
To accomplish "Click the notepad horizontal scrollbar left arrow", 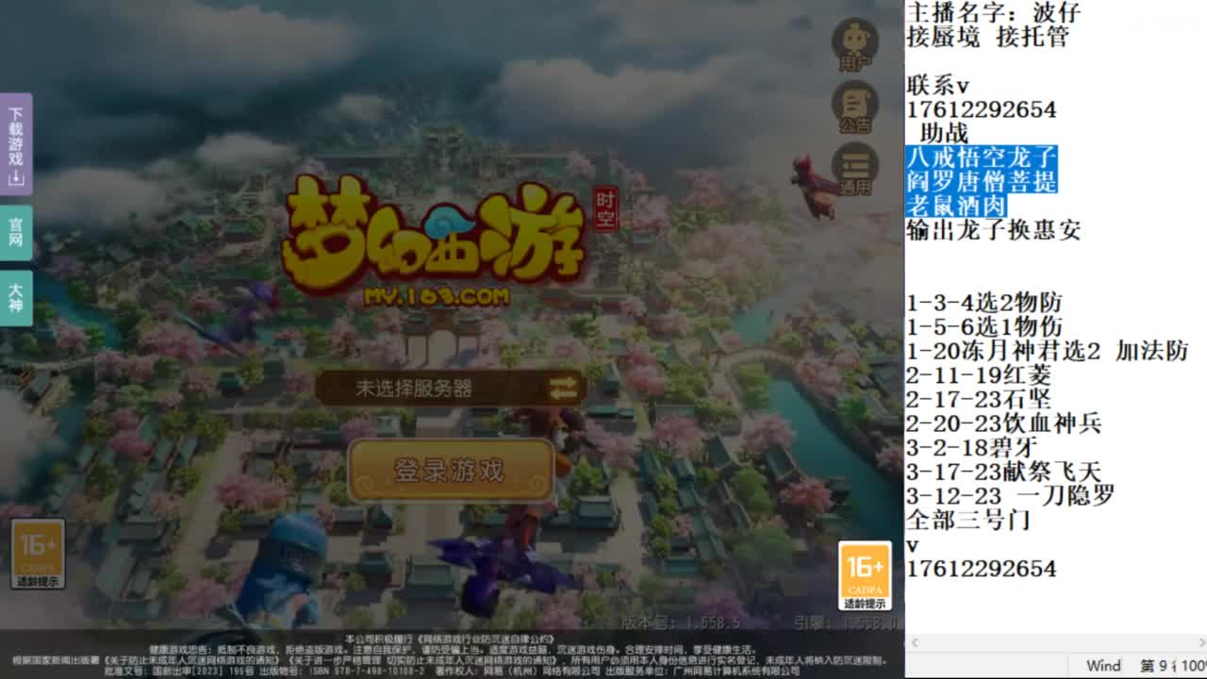I will (x=914, y=643).
